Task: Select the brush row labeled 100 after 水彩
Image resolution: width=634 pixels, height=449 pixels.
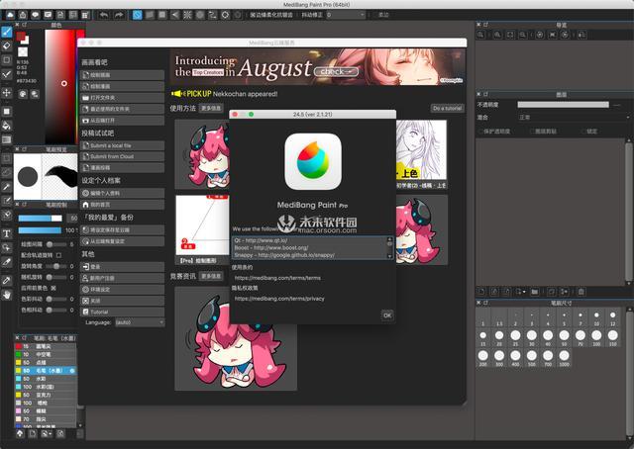Action: tap(46, 387)
